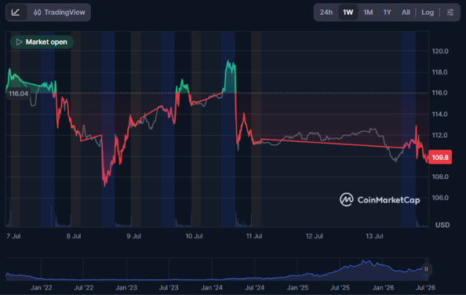Click the USD currency label

tap(442, 225)
